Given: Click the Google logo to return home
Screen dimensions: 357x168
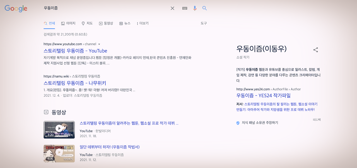Looking at the screenshot, I should [x=16, y=9].
